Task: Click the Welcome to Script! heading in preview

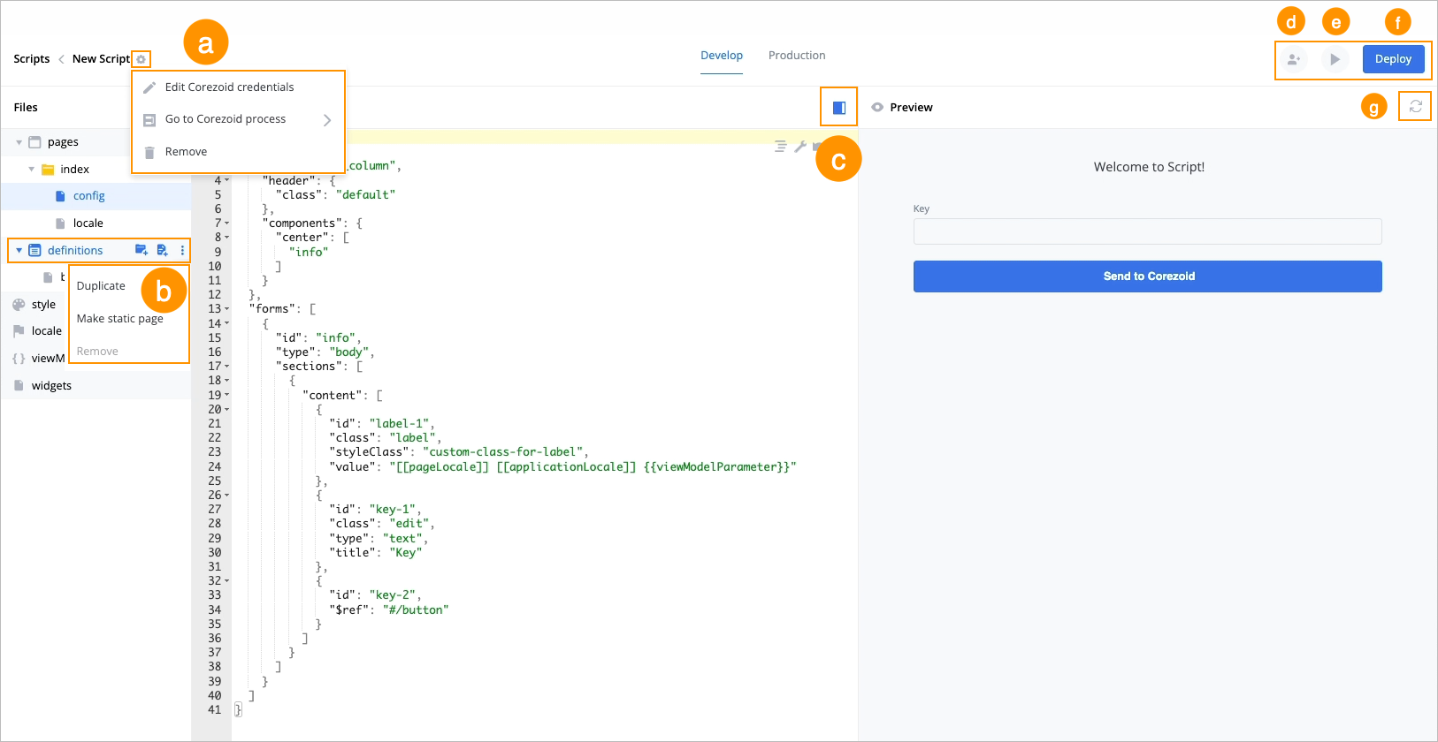Action: pos(1149,167)
